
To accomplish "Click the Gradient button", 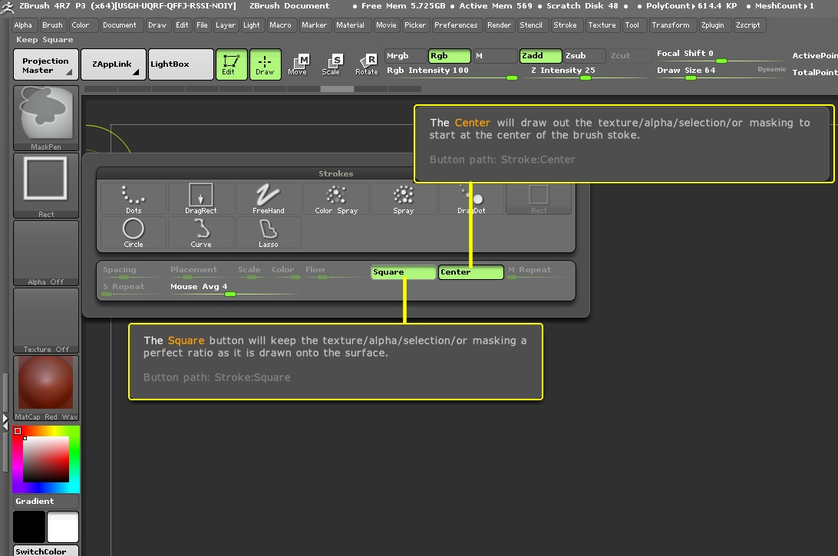I will [x=46, y=501].
